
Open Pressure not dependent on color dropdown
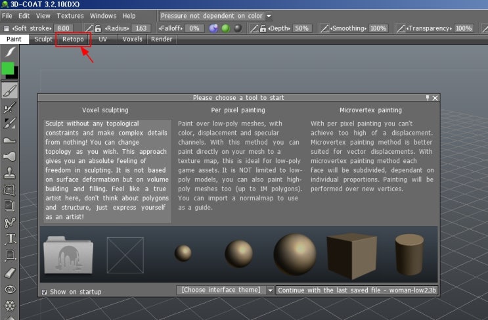coord(215,16)
